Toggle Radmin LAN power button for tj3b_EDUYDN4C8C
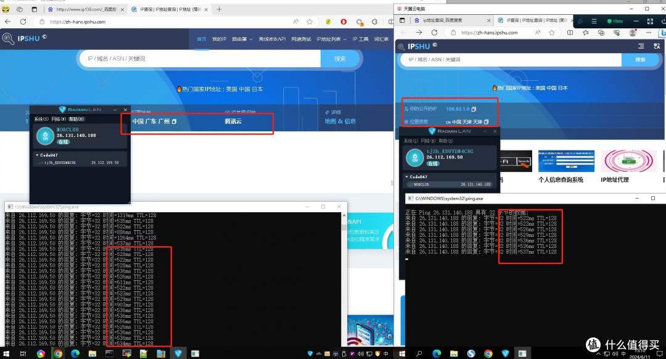Image resolution: width=666 pixels, height=359 pixels. coord(414,158)
